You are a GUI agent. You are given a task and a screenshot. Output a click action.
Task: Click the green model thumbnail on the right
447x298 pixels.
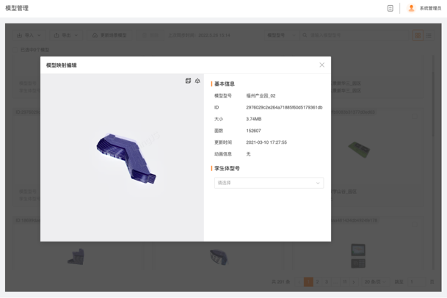(x=358, y=149)
